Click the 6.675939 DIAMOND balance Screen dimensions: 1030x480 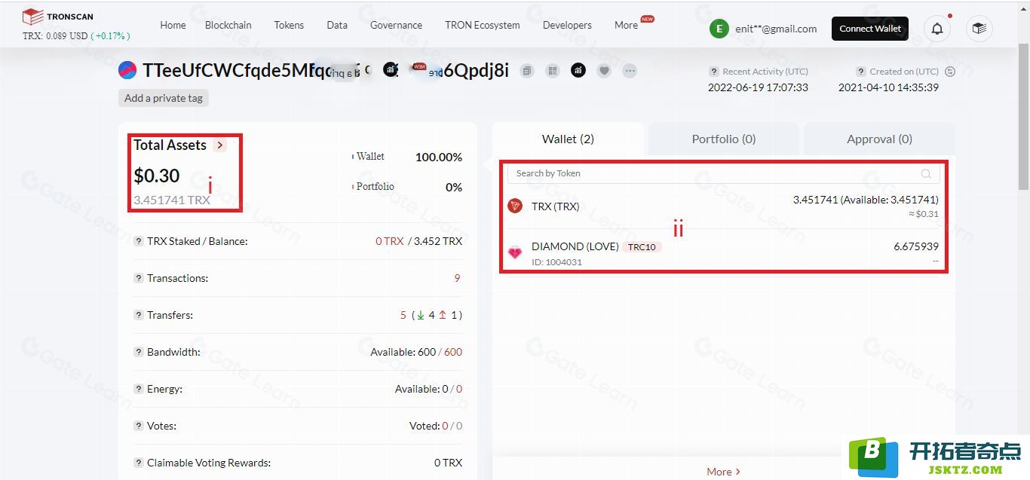tap(916, 246)
